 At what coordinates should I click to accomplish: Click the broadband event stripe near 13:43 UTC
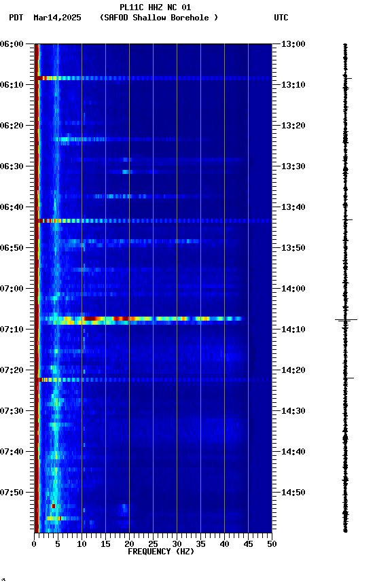[x=154, y=221]
